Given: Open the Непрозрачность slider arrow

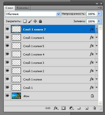Looking at the screenshot, I should coord(99,14).
